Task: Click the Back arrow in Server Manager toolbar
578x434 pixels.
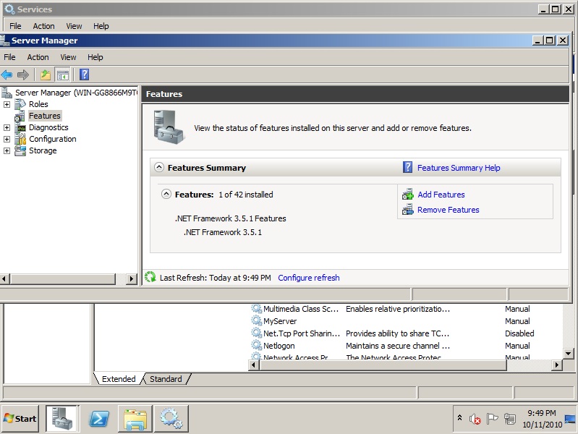Action: click(7, 75)
